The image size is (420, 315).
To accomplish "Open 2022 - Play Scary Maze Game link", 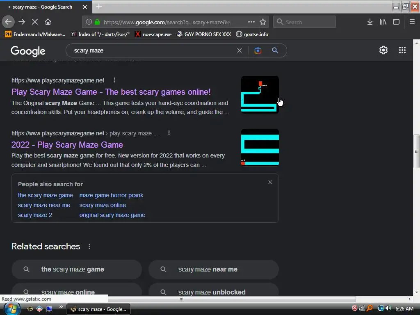I will [x=67, y=145].
